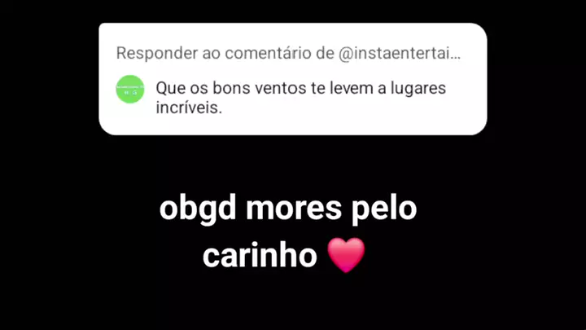The image size is (586, 330).
Task: Tap the caption line 'obgd mores pelo'
Action: click(288, 209)
